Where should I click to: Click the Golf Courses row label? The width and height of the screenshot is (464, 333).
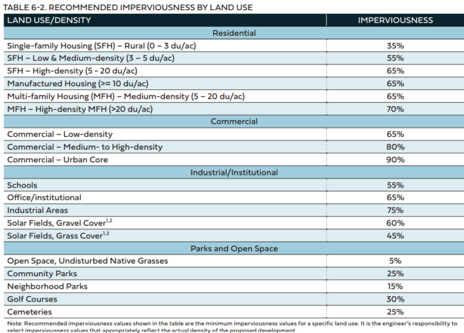pos(32,299)
